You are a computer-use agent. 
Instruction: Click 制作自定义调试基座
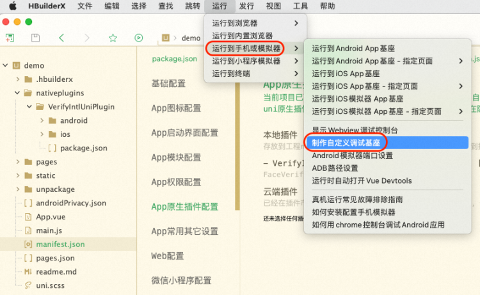tap(387, 143)
